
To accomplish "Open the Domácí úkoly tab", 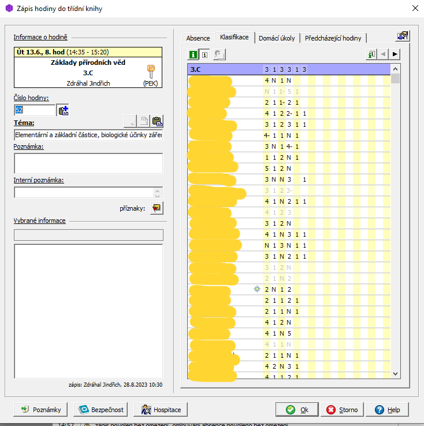I will coord(277,38).
